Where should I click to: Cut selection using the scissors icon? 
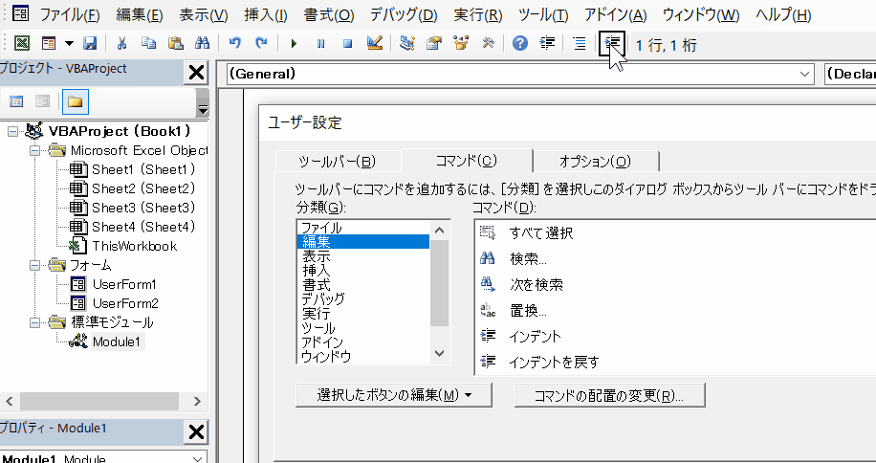pyautogui.click(x=121, y=43)
